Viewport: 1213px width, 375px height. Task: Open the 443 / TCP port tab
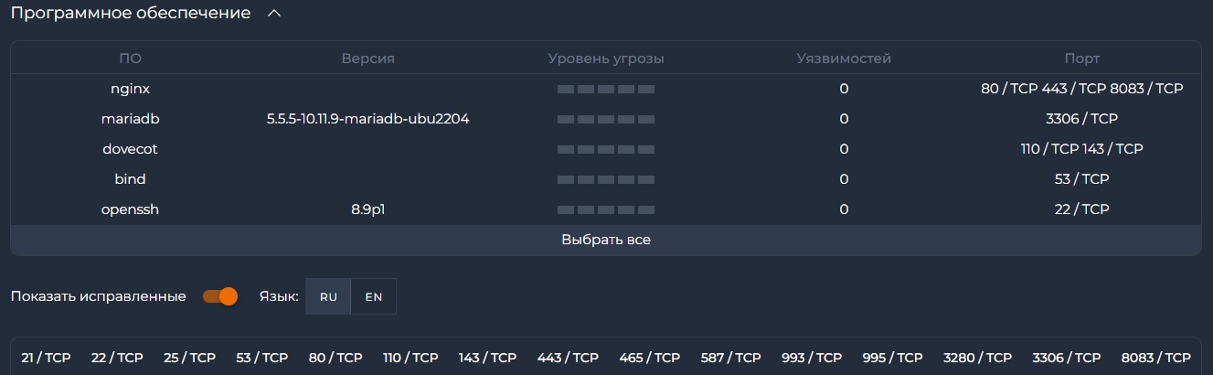coord(568,358)
